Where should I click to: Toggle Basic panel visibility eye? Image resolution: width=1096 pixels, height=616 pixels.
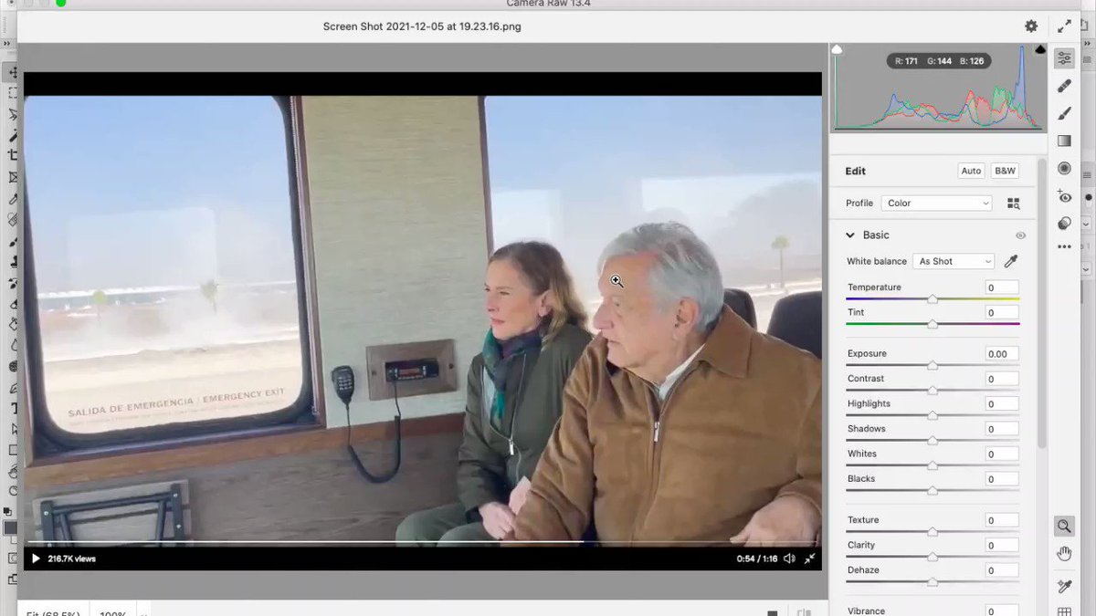(x=1020, y=235)
